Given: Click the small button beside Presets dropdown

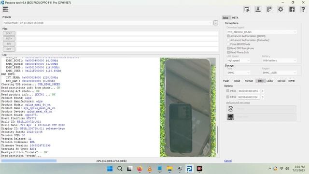Looking at the screenshot, I should [216, 23].
